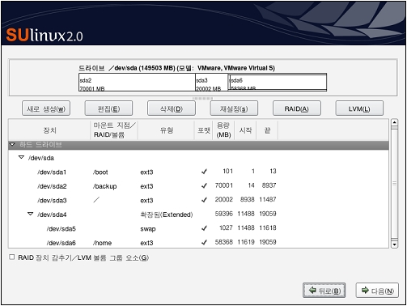Select the /dev/sda5 swap row
The height and width of the screenshot is (306, 407).
coord(198,228)
